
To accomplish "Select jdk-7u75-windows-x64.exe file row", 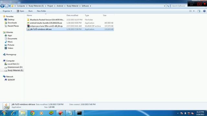I will 70,29.
